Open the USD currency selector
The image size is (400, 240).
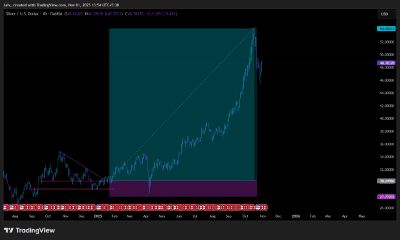386,14
